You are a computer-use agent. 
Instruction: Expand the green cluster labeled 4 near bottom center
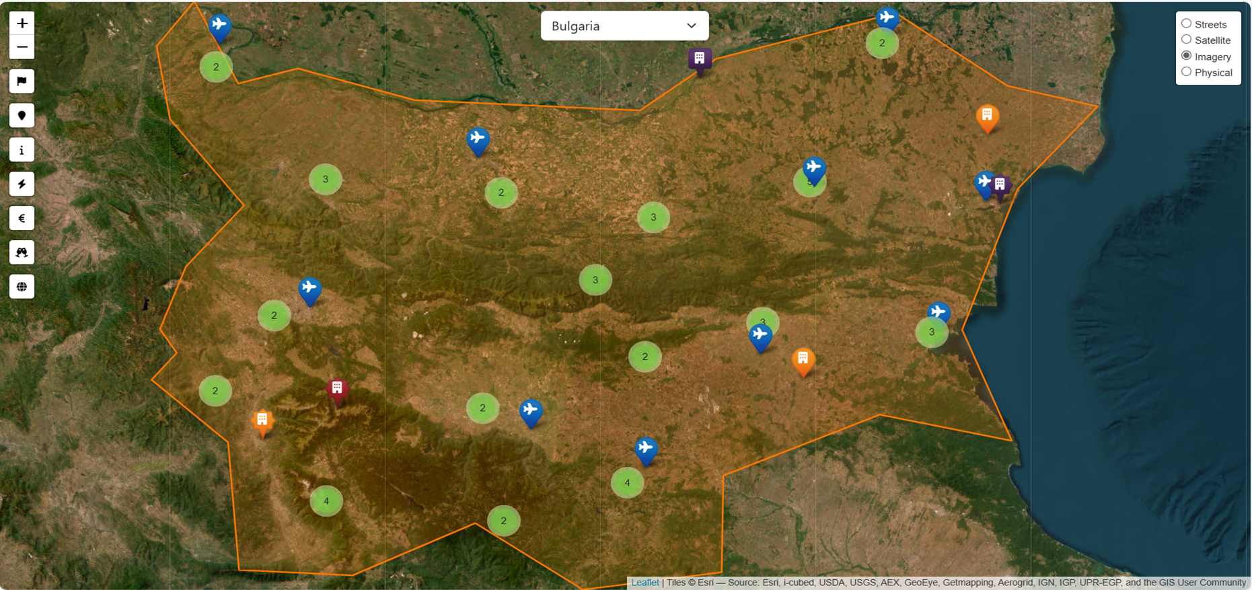pos(627,483)
